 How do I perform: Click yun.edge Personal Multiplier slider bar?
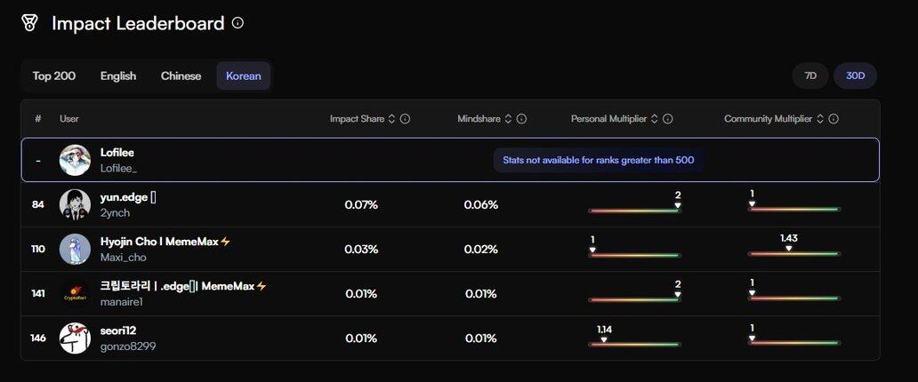coord(633,211)
